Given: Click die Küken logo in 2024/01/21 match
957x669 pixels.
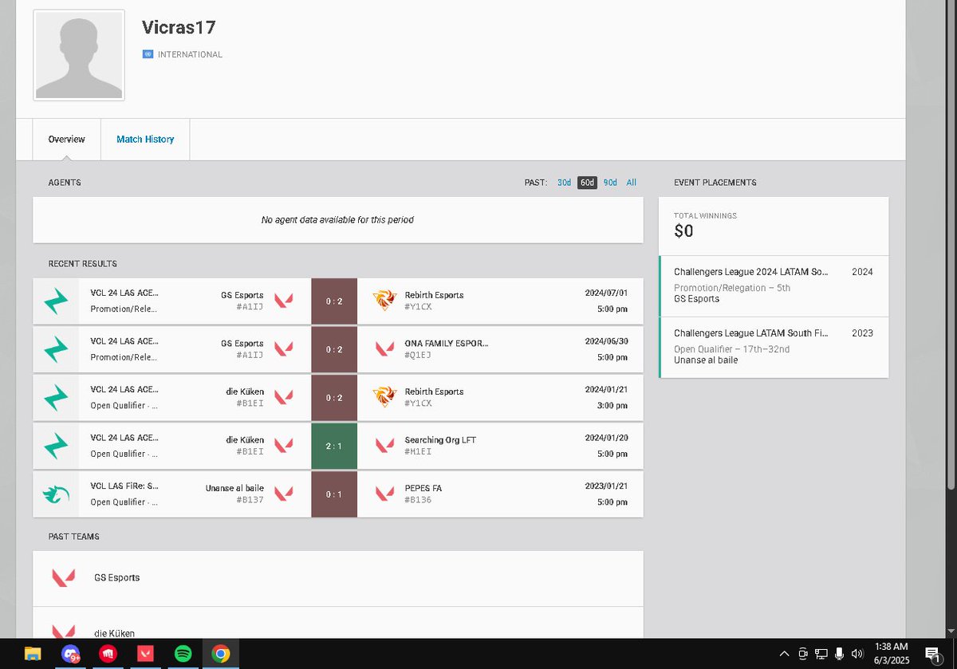Looking at the screenshot, I should (283, 398).
